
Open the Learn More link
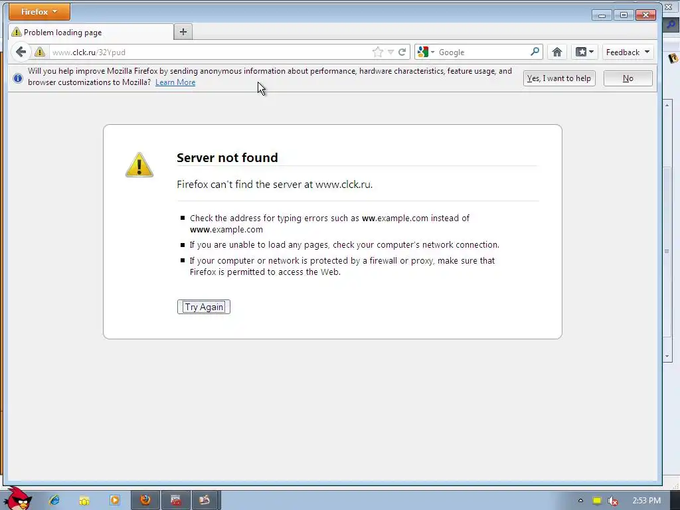coord(175,82)
